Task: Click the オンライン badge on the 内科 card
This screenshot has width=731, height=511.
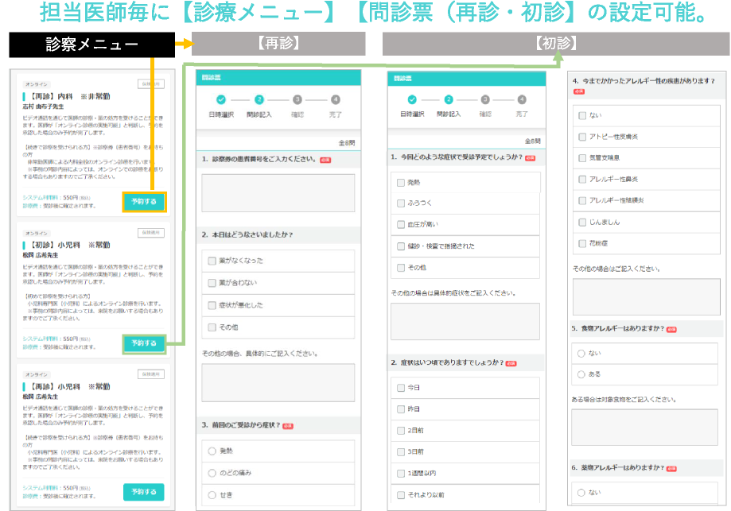Action: [37, 83]
